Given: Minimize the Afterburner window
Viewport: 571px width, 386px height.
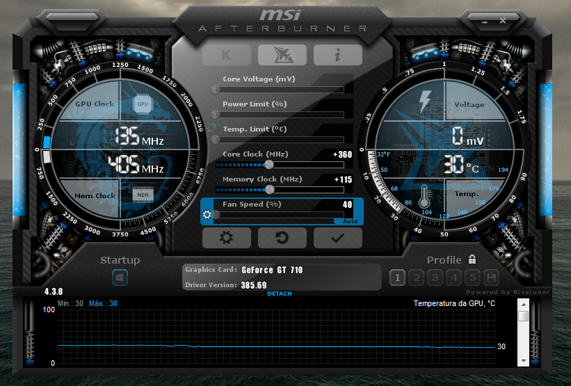Looking at the screenshot, I should click(x=484, y=22).
